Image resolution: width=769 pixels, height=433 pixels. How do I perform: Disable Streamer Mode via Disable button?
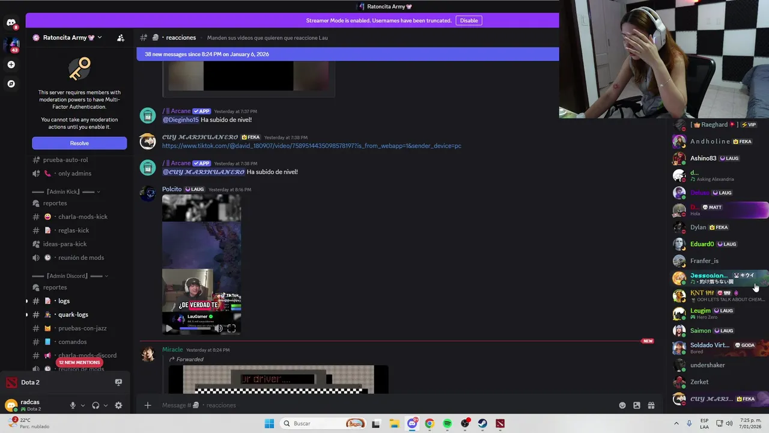[x=469, y=20]
